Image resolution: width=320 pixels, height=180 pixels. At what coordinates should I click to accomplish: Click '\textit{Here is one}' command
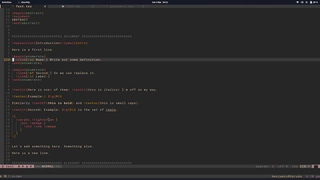[x=32, y=90]
